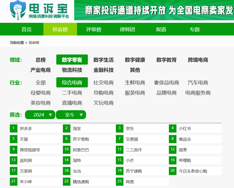Viewport: 234px width, 188px height.
Task: Open rank 2 淘宝 entry
Action: point(89,128)
